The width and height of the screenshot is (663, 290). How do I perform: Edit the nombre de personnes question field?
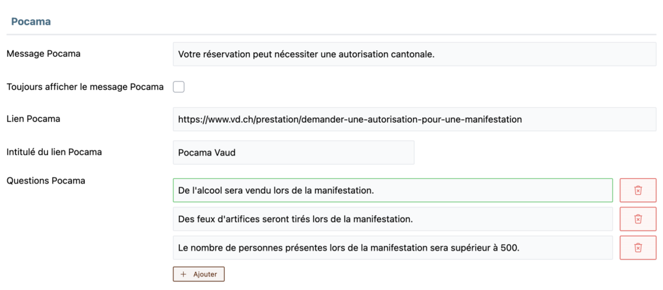click(x=393, y=247)
